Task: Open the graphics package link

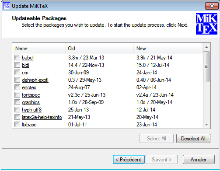Action: coord(31,102)
